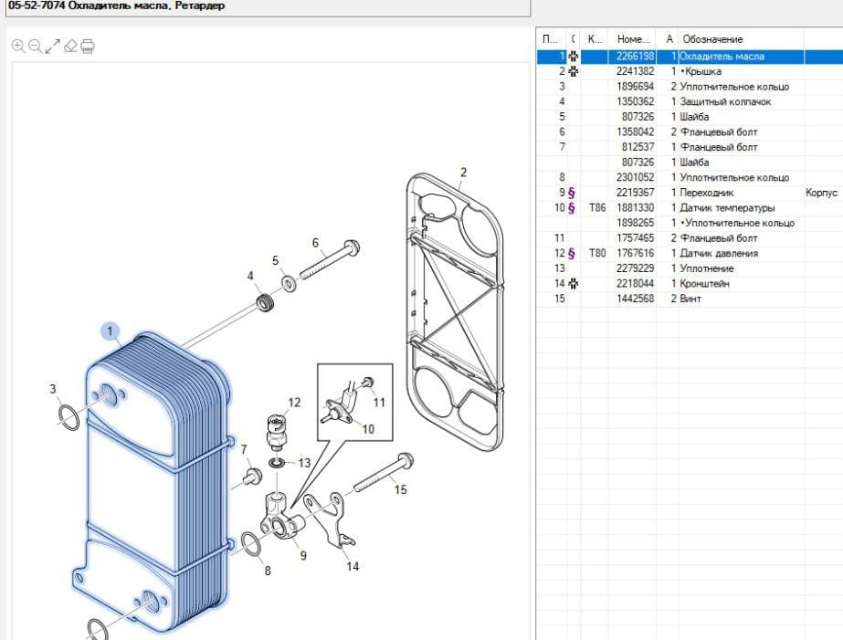Click callout number 9 on the diagram
Image resolution: width=843 pixels, height=640 pixels.
(302, 555)
